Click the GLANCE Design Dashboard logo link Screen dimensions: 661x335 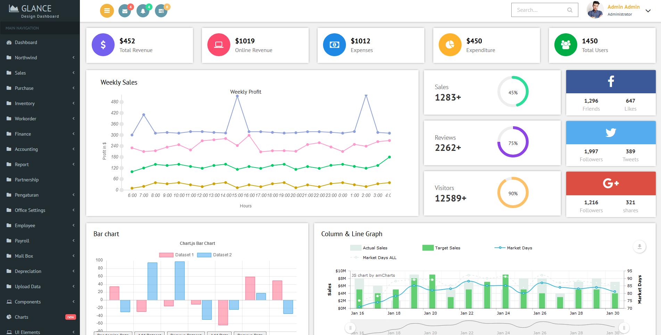[x=35, y=11]
